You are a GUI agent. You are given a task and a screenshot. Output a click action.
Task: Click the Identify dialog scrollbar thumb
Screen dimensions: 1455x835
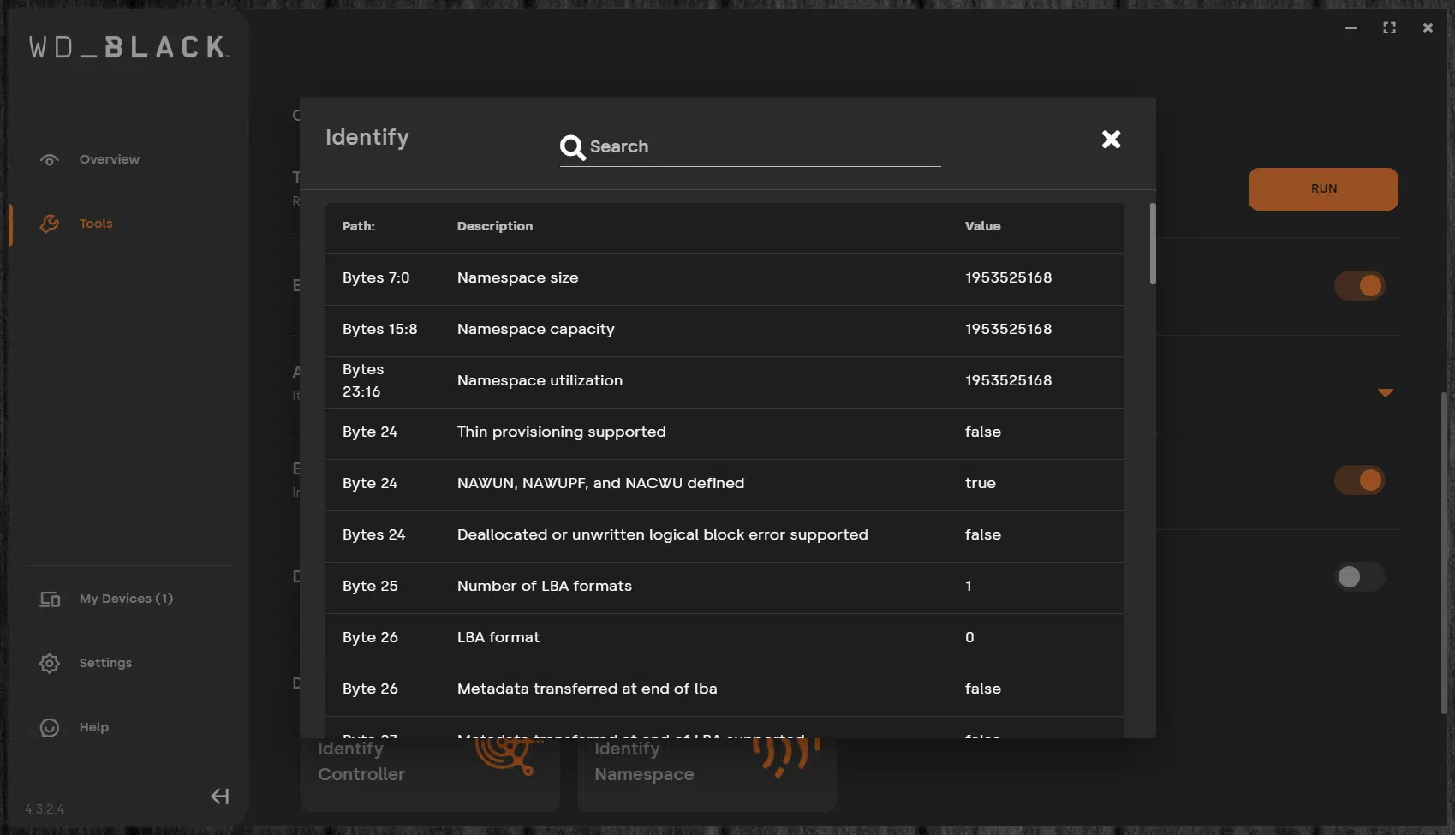(1153, 244)
